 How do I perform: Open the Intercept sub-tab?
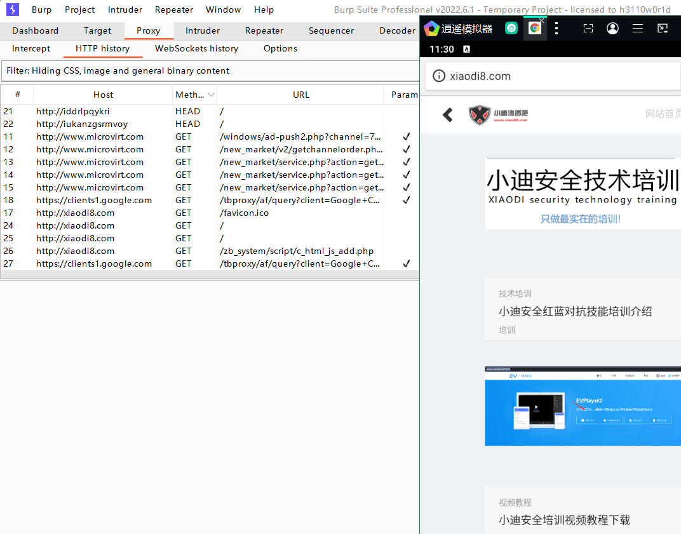[31, 49]
